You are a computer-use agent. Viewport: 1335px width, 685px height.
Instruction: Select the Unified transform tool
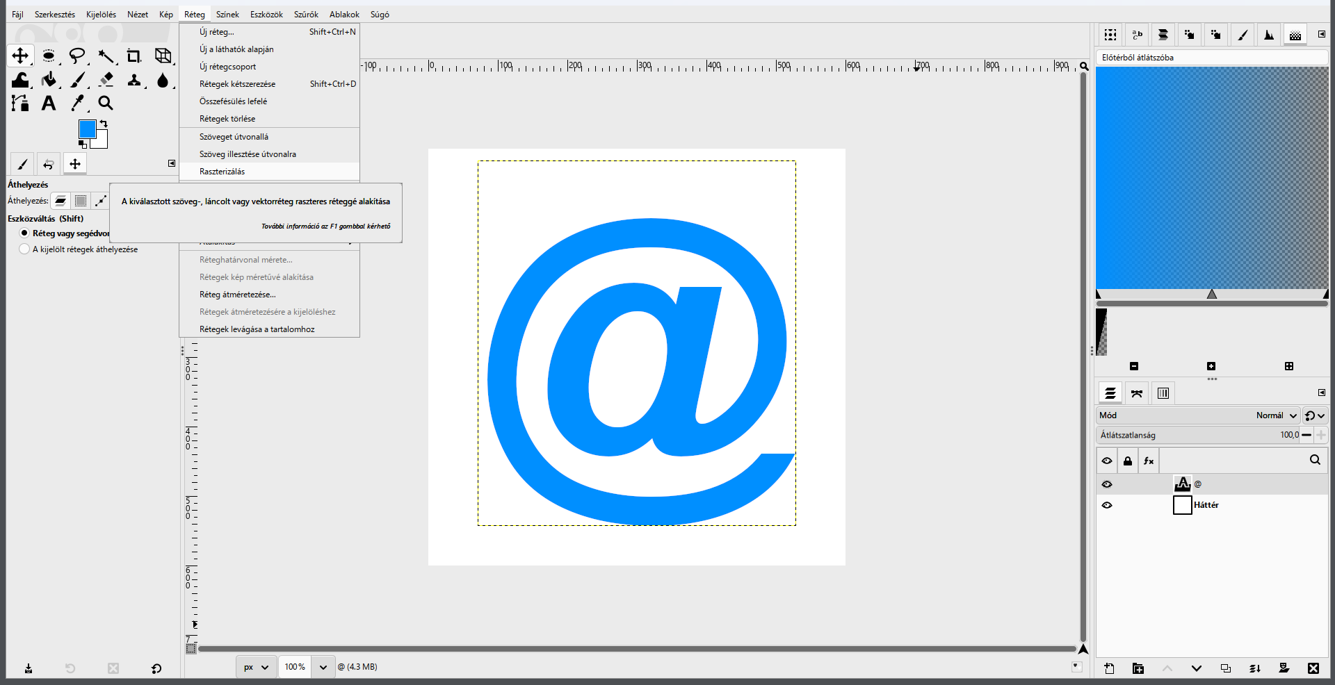(x=163, y=56)
